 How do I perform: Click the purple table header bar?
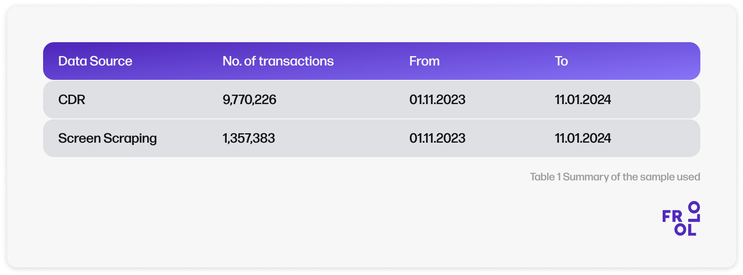(372, 61)
